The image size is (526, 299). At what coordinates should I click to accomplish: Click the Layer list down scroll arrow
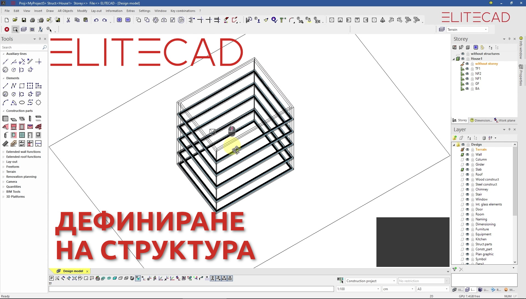pyautogui.click(x=515, y=262)
